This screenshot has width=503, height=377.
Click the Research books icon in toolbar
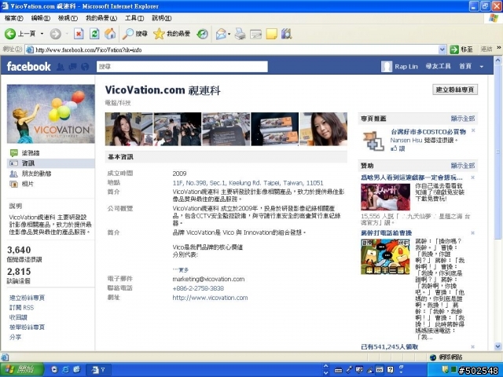[286, 34]
